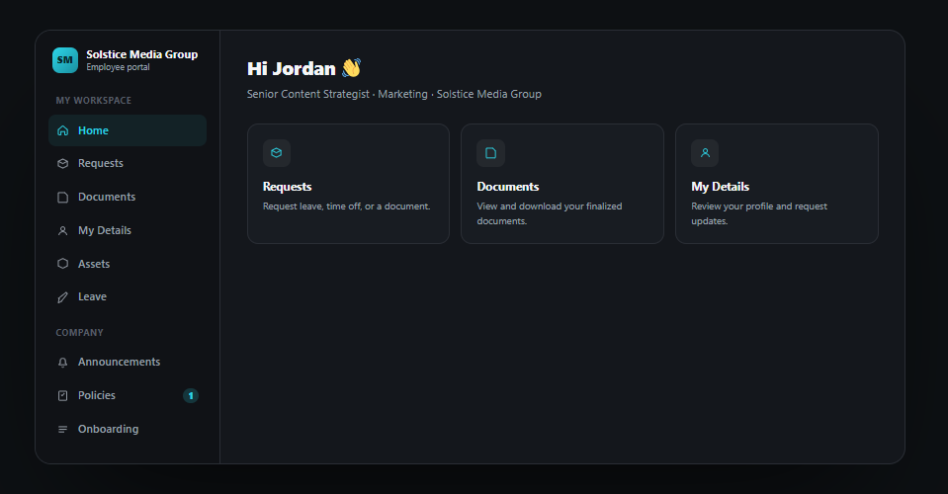948x494 pixels.
Task: Click the Leave pencil icon in sidebar
Action: click(x=63, y=297)
